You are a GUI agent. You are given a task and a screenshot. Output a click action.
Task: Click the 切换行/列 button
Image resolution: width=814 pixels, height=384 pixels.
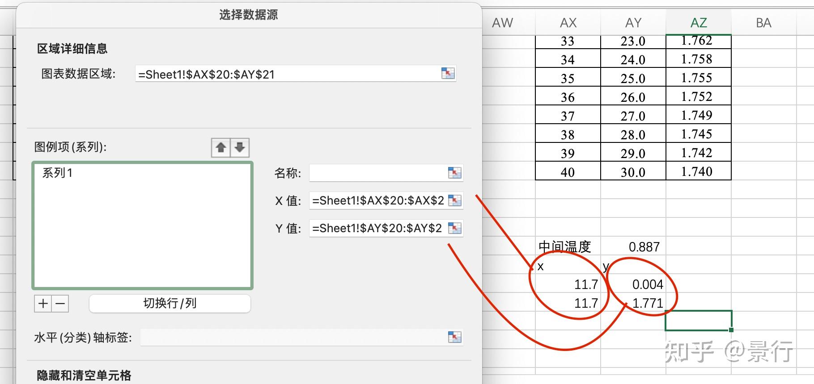170,304
